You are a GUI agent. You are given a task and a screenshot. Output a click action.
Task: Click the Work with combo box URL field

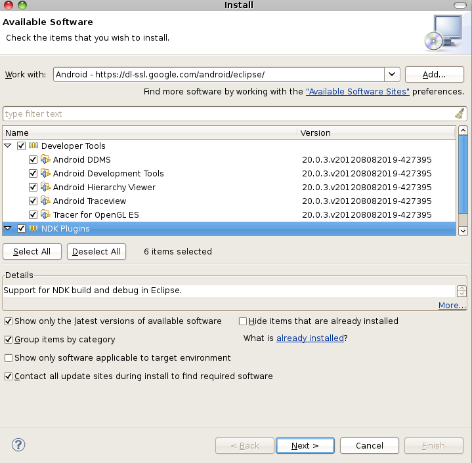[x=219, y=74]
